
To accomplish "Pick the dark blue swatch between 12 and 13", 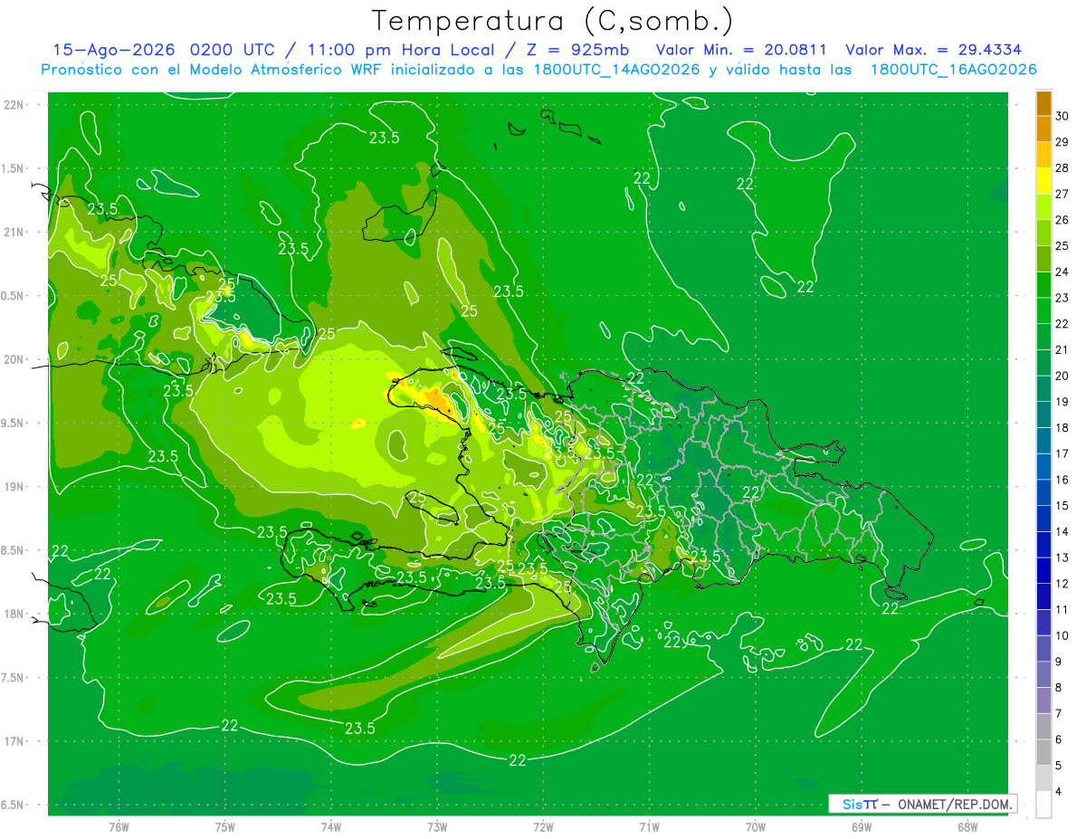I will (1043, 570).
